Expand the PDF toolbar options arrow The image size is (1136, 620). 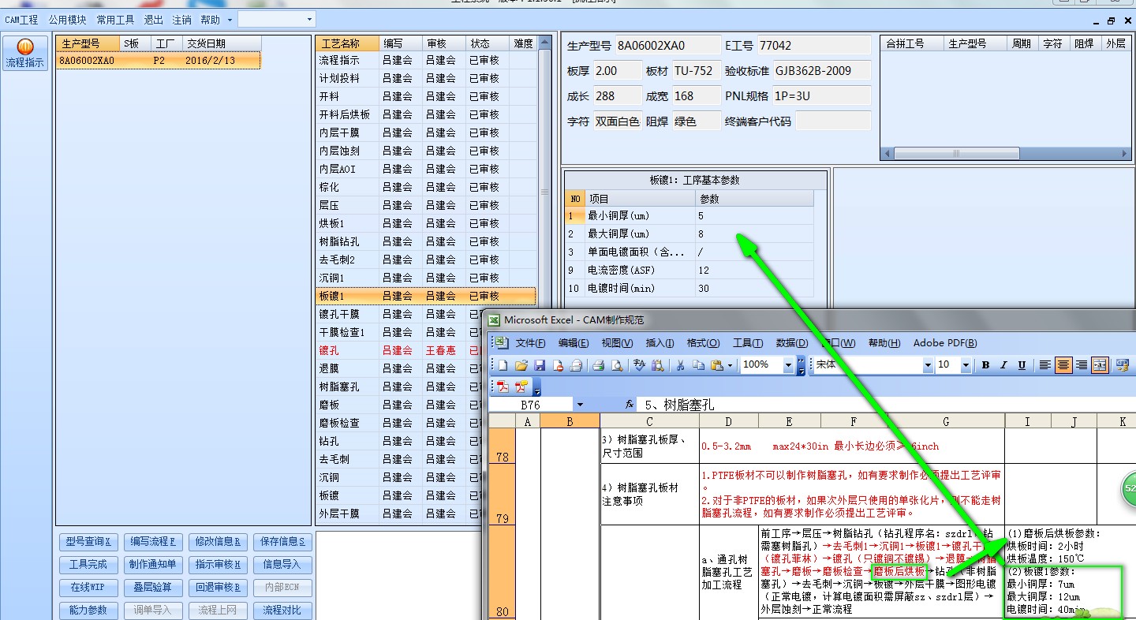coord(537,387)
